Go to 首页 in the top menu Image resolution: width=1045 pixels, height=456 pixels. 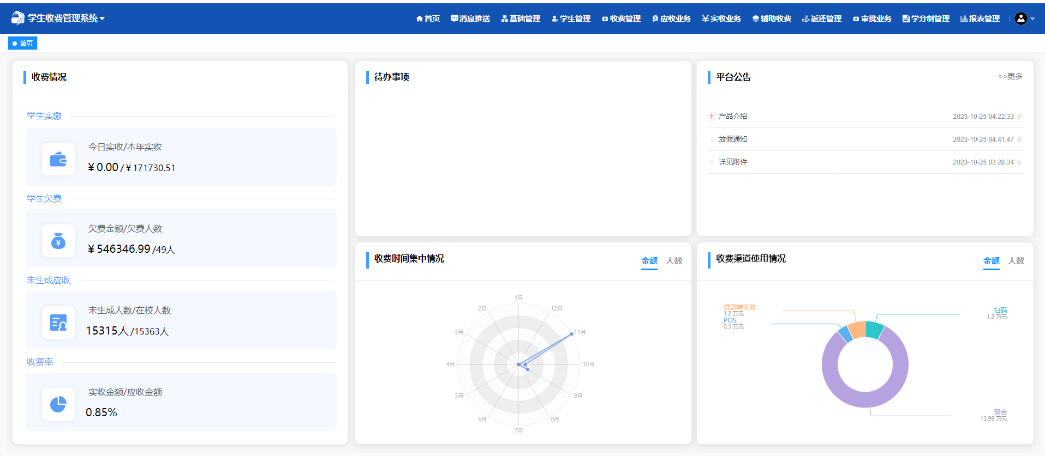[428, 19]
